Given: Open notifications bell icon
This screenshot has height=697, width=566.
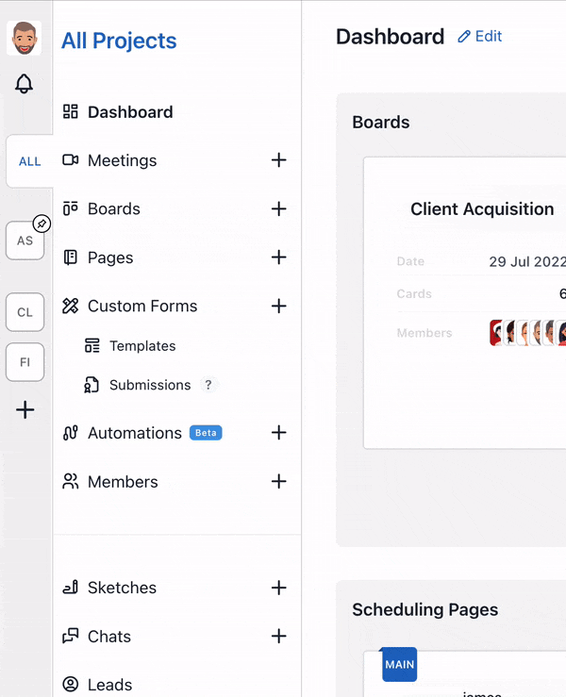Looking at the screenshot, I should 25,84.
